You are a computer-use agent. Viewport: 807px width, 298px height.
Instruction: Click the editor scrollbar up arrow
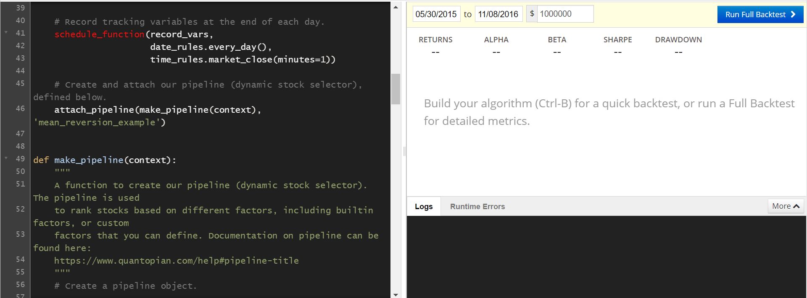point(396,7)
